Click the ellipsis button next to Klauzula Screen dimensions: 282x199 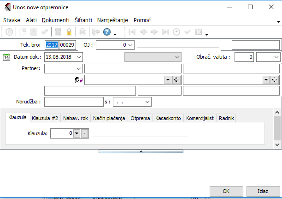(x=84, y=134)
